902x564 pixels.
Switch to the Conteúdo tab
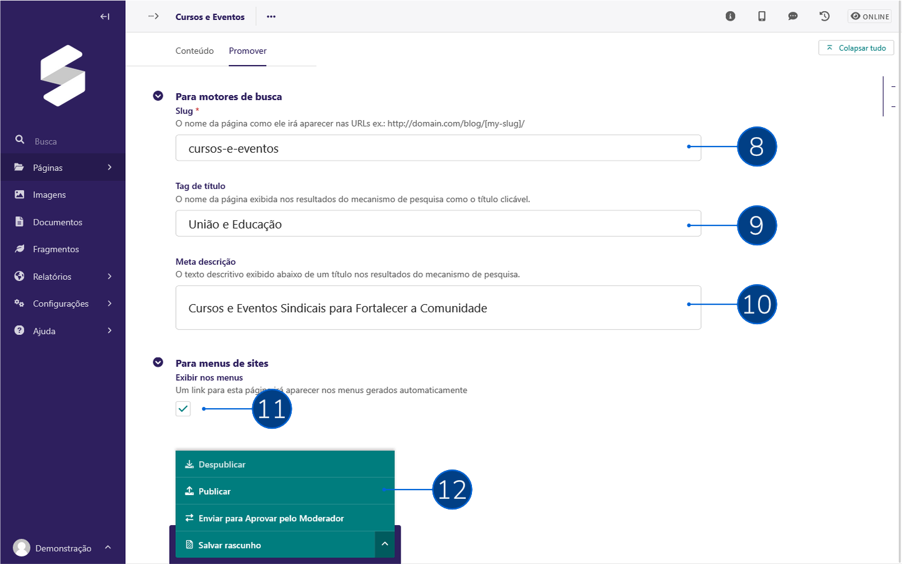(x=195, y=51)
